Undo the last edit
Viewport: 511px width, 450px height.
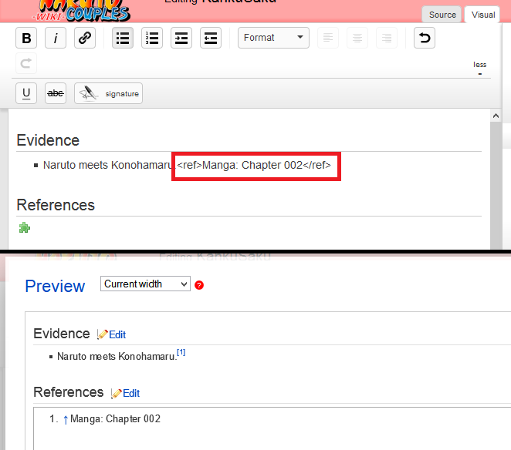click(425, 38)
